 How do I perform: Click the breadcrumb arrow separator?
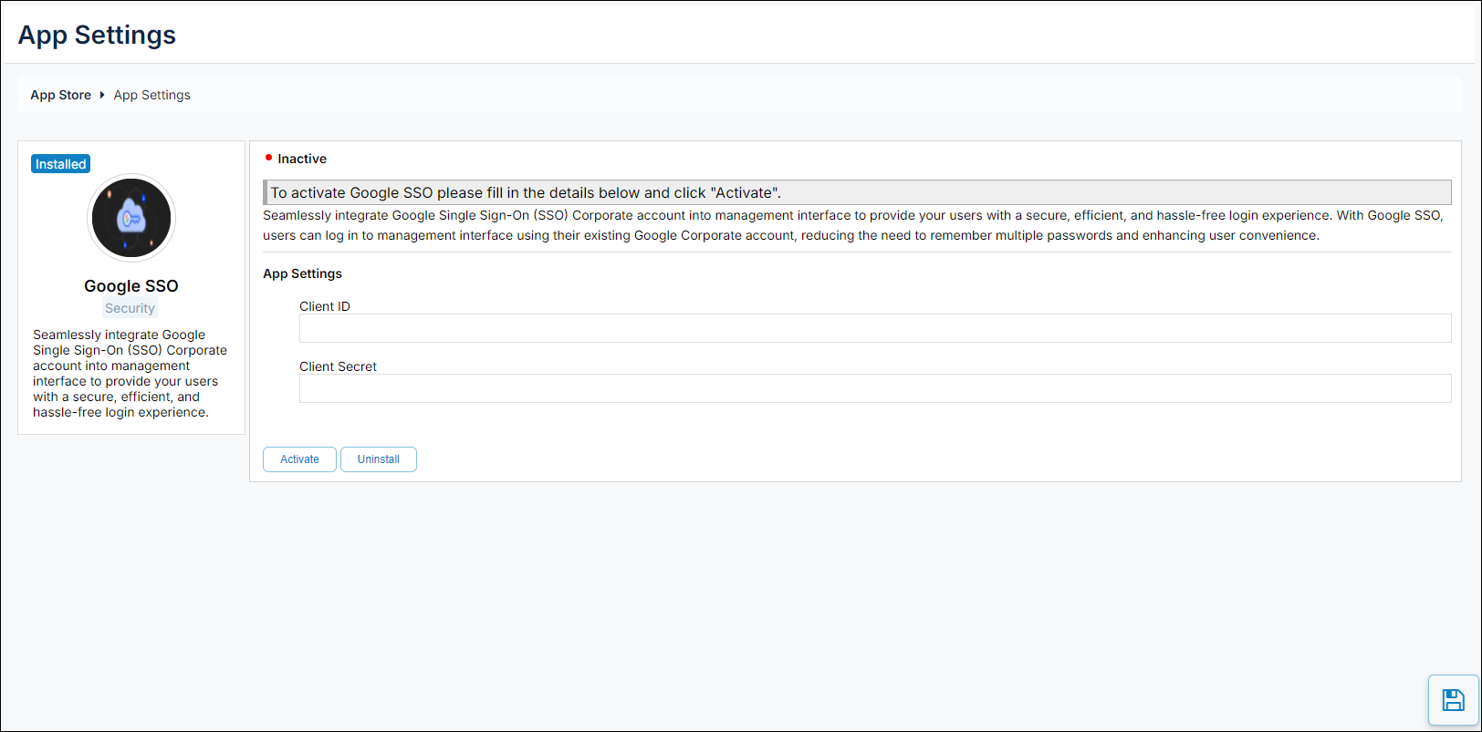coord(102,95)
